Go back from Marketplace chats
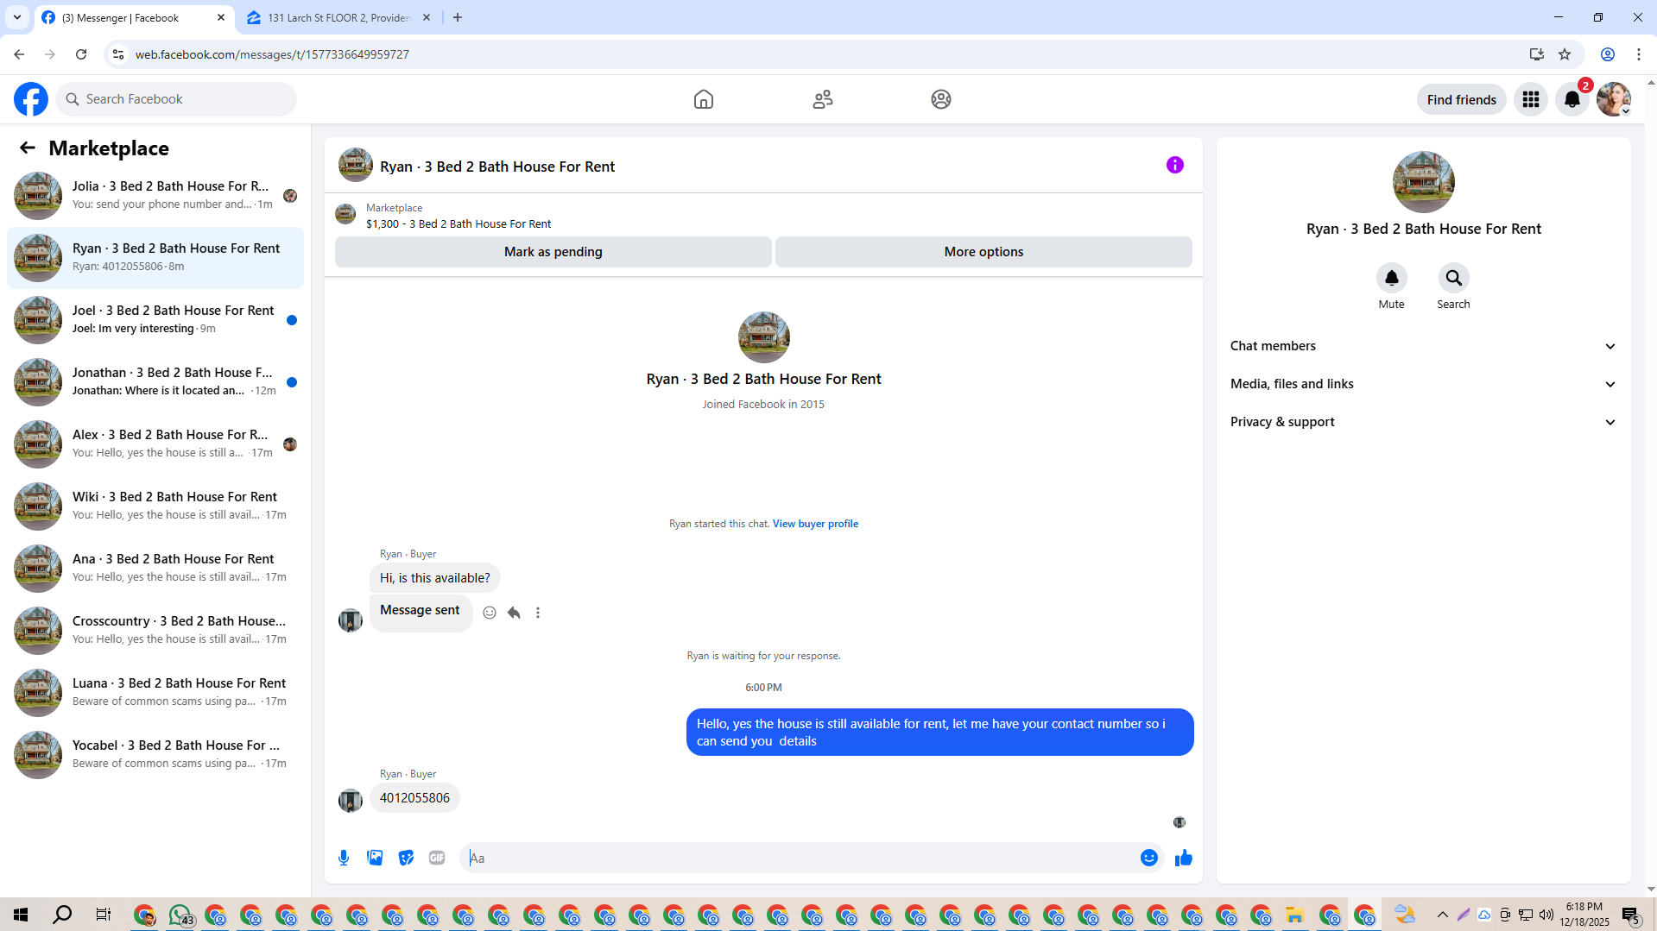 [x=28, y=148]
